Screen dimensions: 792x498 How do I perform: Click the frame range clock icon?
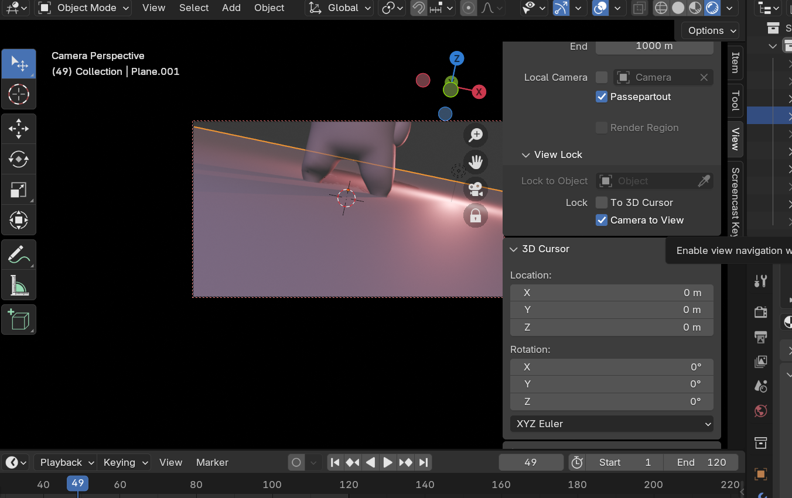[577, 462]
